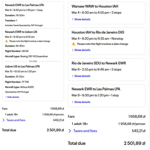Click chevron beside left panel Taxes and fees
Screen dimensions: 150x150
tap(4, 120)
